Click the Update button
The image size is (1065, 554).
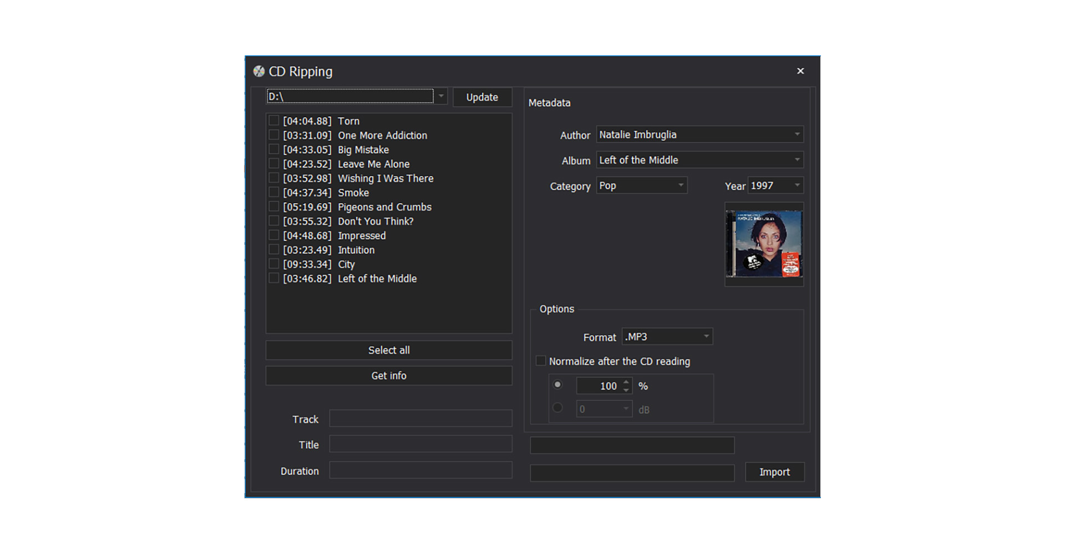481,98
